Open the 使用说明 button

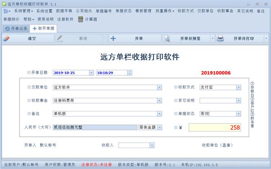point(45,19)
